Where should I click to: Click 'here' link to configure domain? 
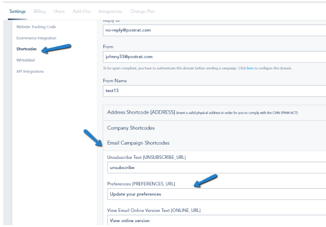[x=250, y=68]
